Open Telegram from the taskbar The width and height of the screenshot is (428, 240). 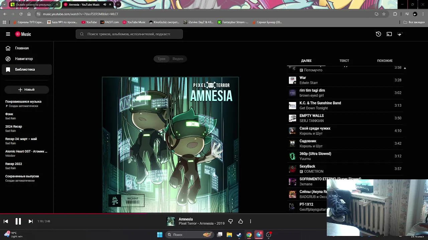click(259, 235)
